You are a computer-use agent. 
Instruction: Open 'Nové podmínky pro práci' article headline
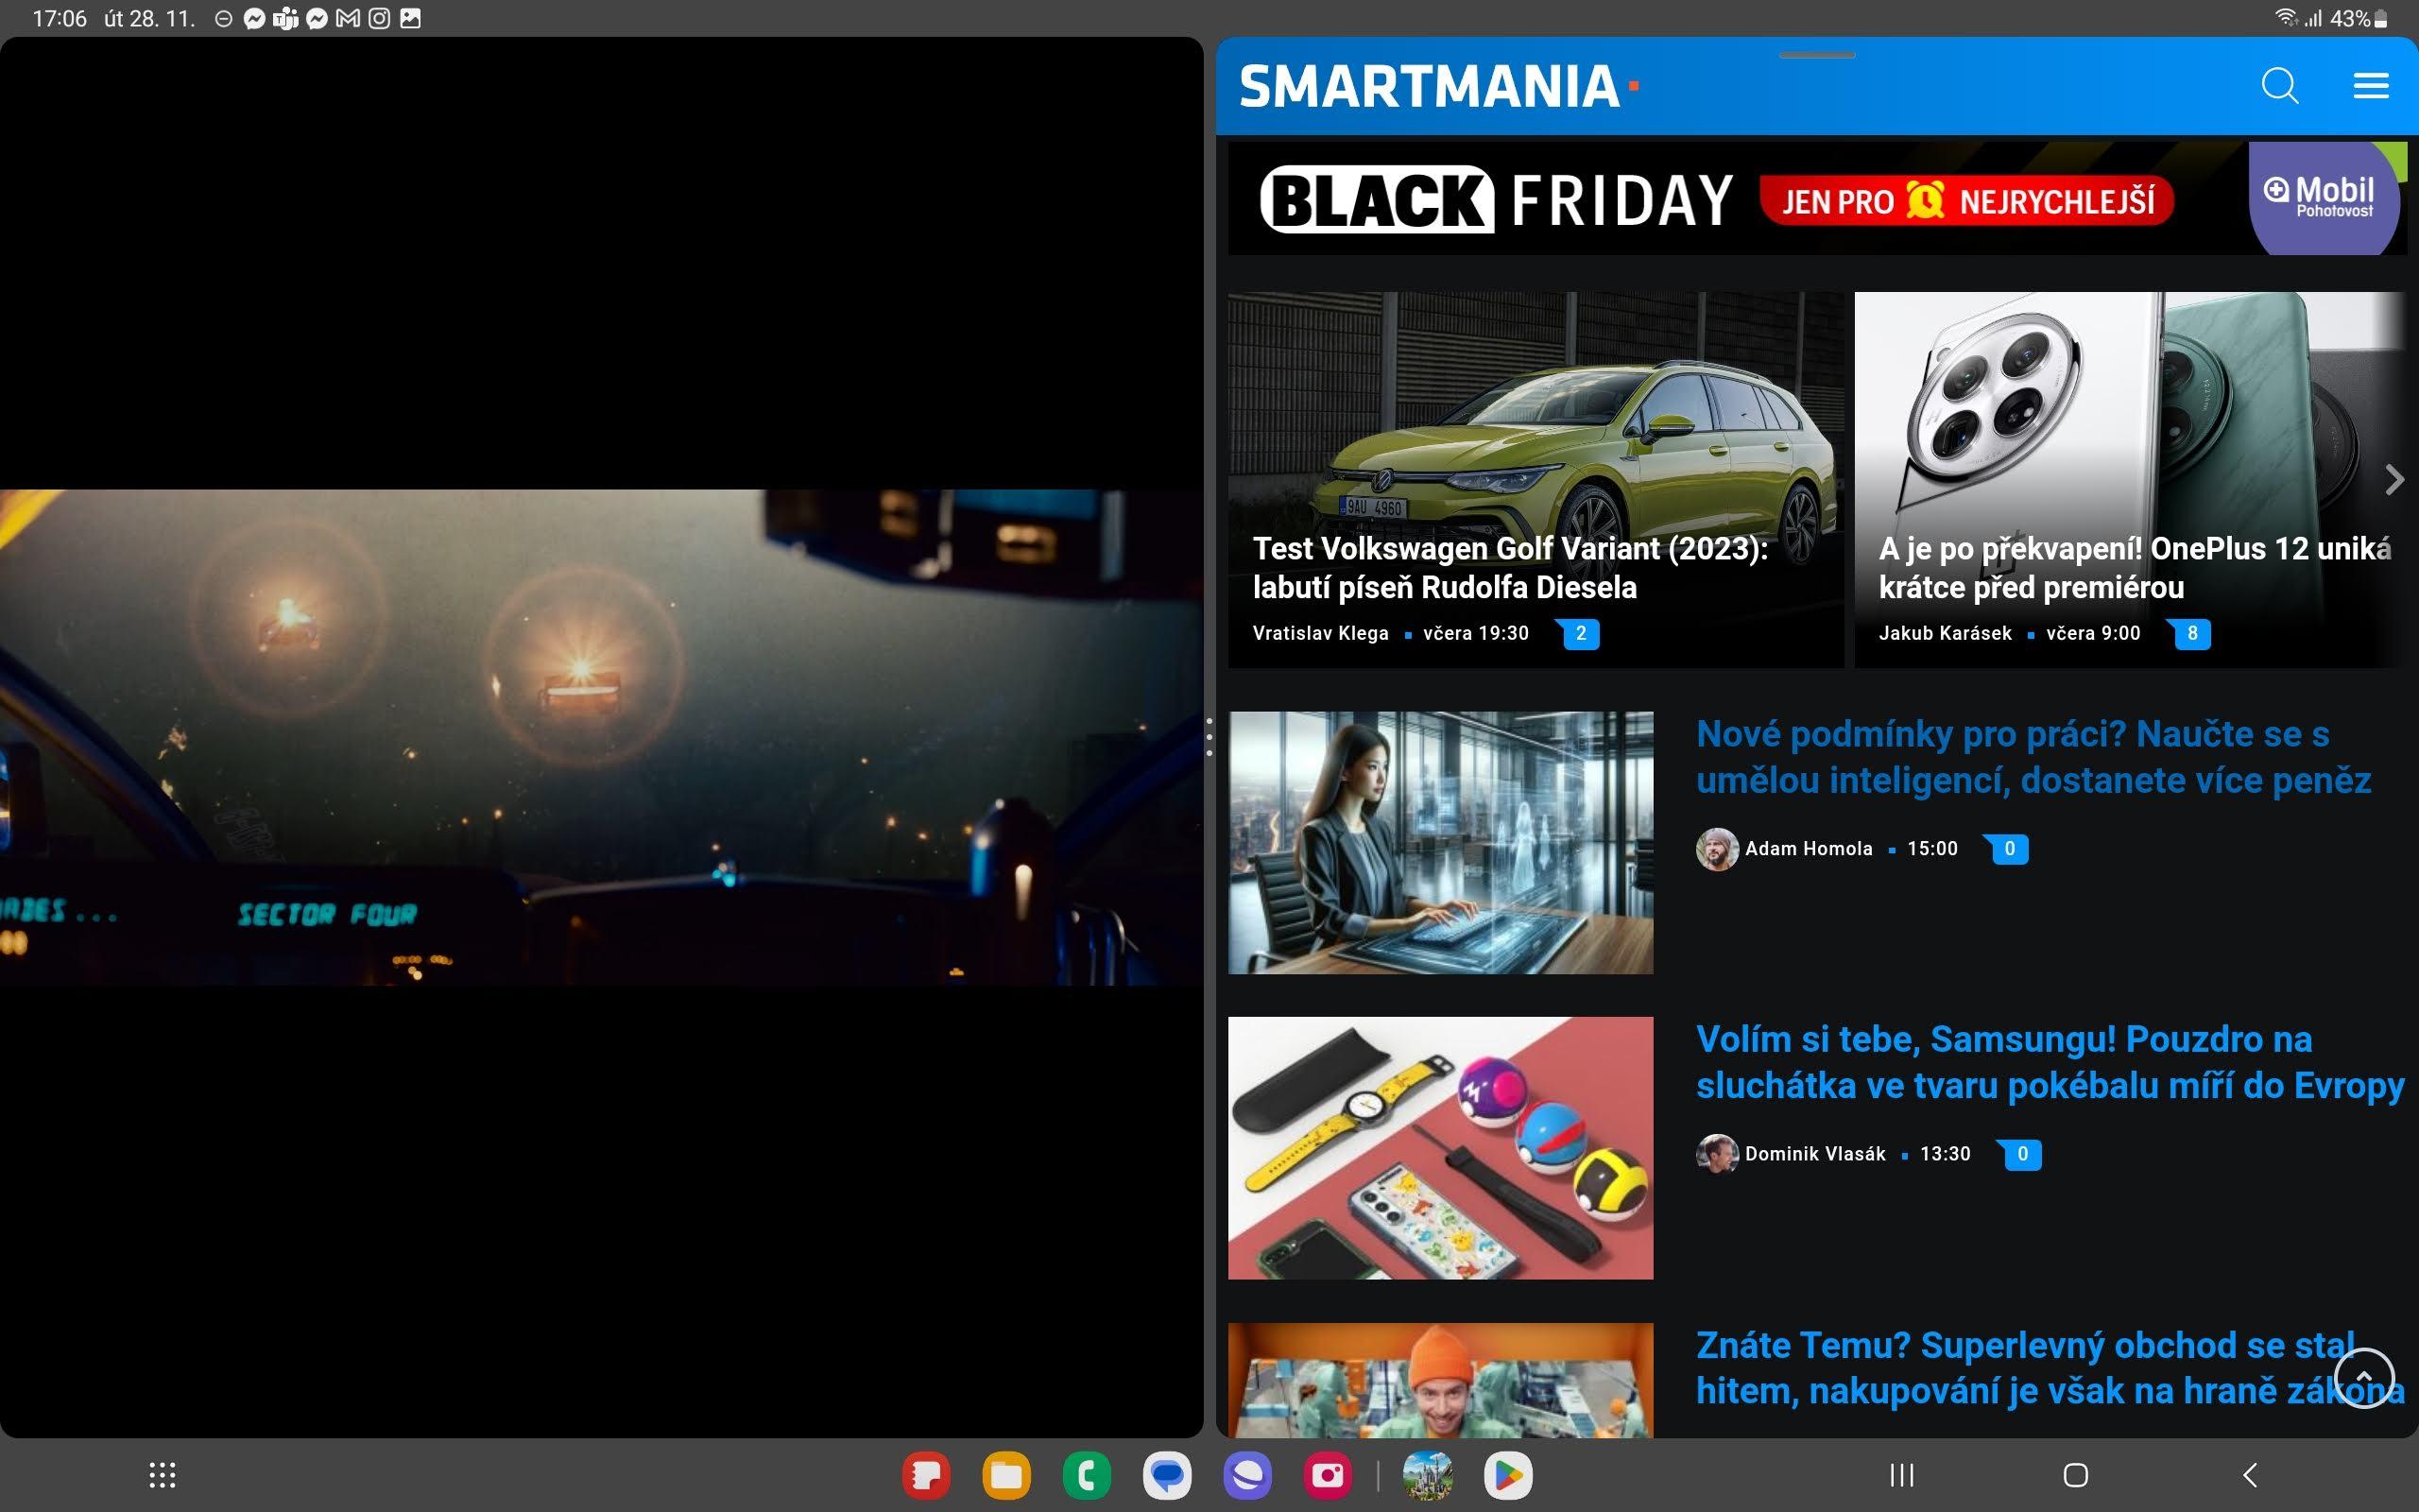tap(2033, 757)
